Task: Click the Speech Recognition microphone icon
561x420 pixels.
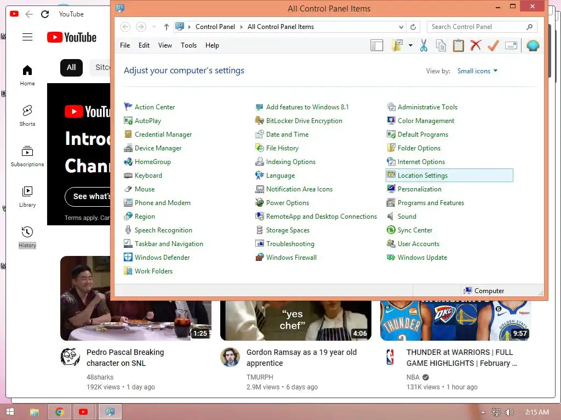Action: point(128,230)
